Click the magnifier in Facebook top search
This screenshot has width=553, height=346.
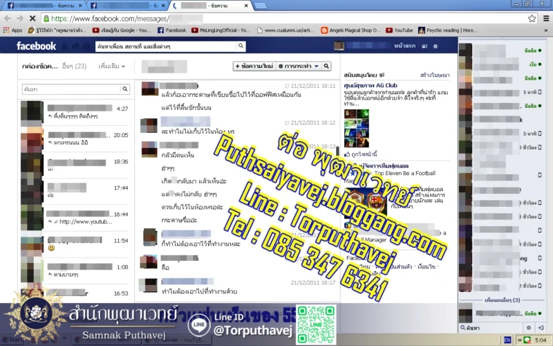(x=241, y=46)
